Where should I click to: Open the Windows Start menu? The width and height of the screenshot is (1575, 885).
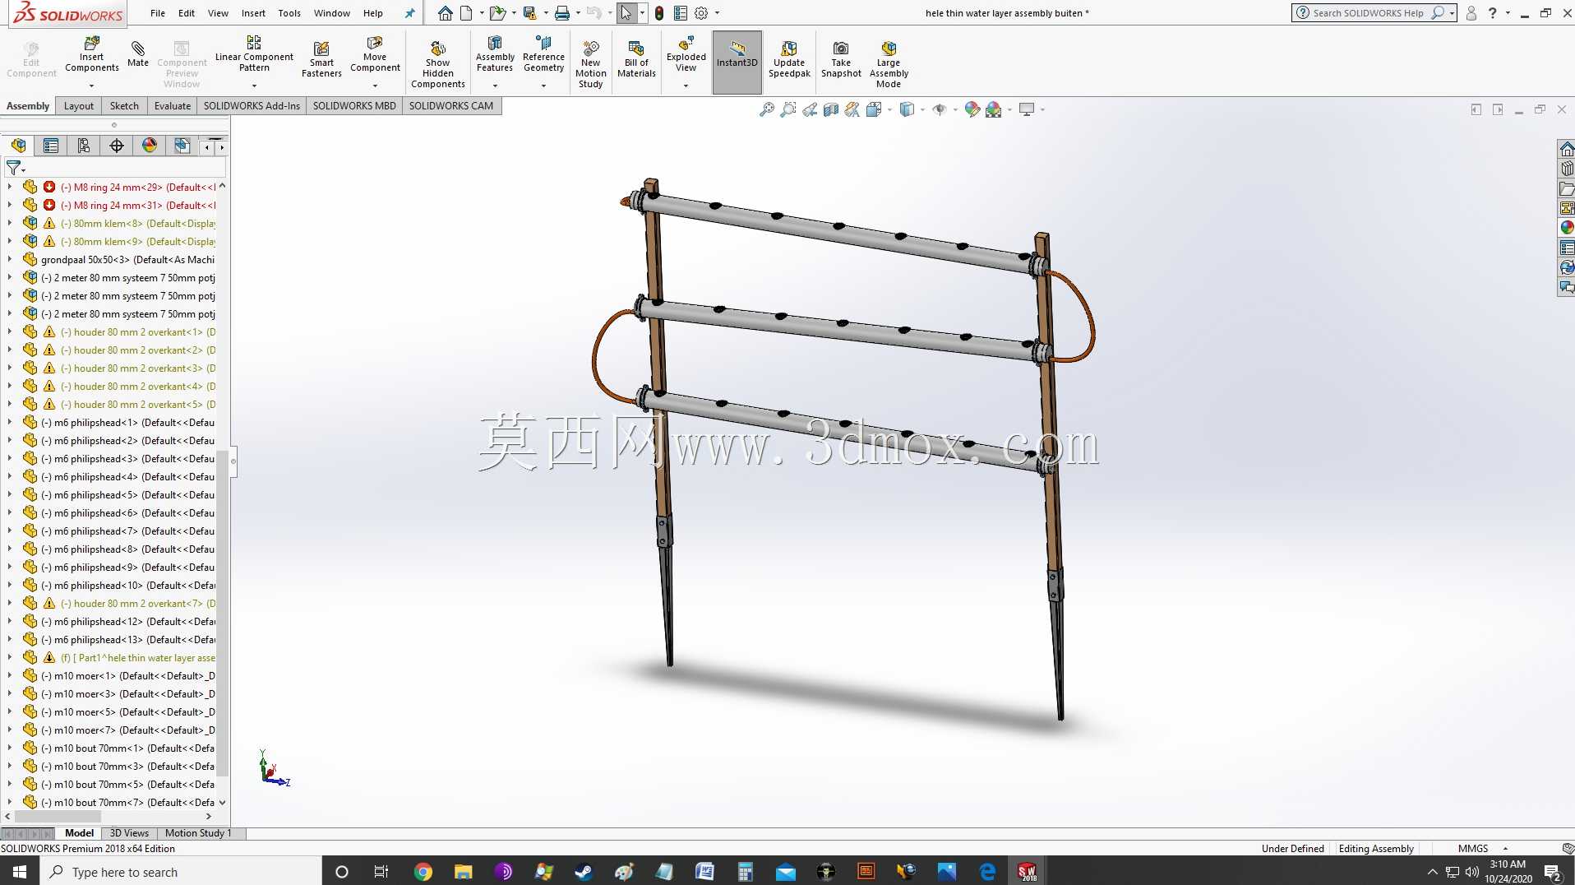click(20, 872)
